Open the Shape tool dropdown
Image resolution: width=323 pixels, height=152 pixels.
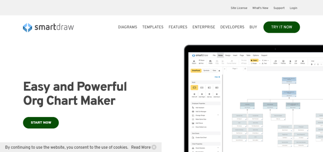[260, 63]
